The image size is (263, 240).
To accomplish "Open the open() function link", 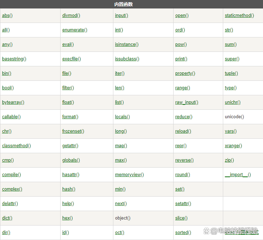I will coord(182,16).
